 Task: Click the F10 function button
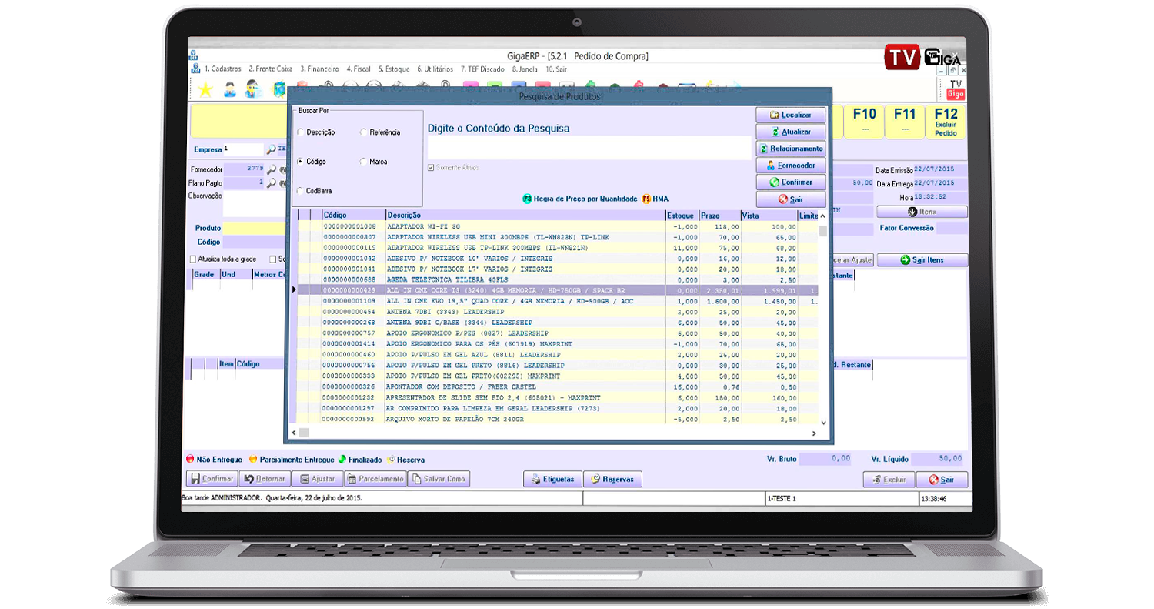[865, 122]
